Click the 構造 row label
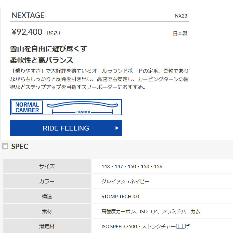The height and width of the screenshot is (233, 233). point(47,196)
